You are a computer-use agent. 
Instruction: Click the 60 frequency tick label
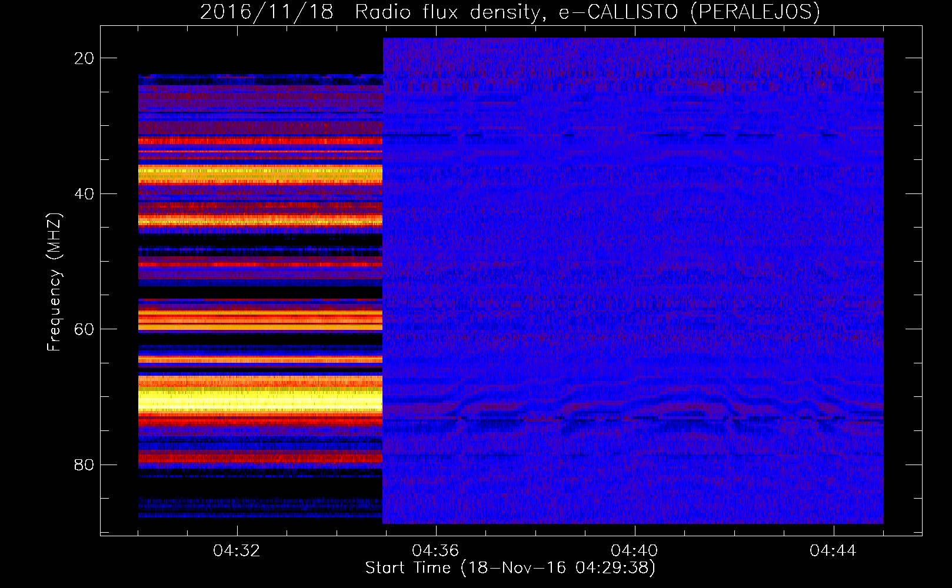pos(85,329)
